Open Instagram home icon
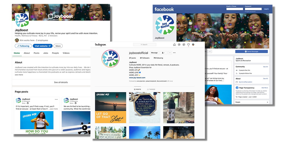The height and width of the screenshot is (142, 284). pyautogui.click(x=174, y=44)
